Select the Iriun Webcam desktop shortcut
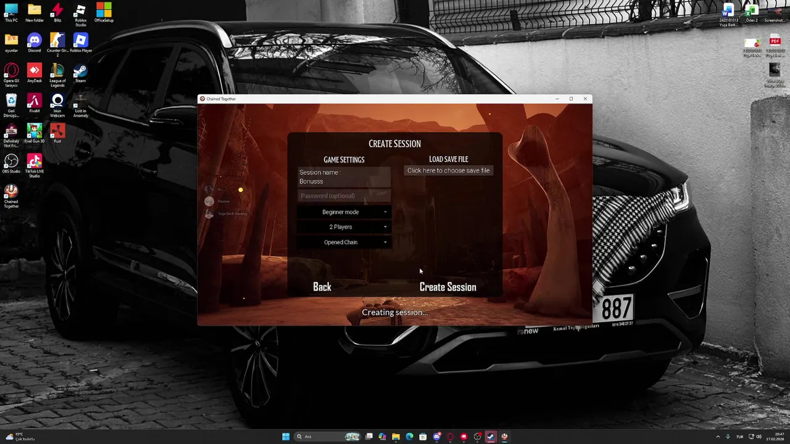 click(x=57, y=105)
